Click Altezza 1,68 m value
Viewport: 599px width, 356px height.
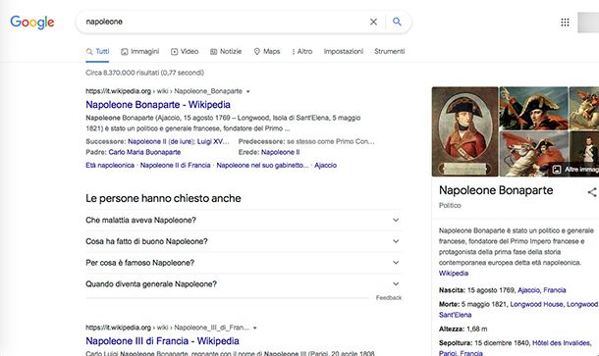coord(477,329)
